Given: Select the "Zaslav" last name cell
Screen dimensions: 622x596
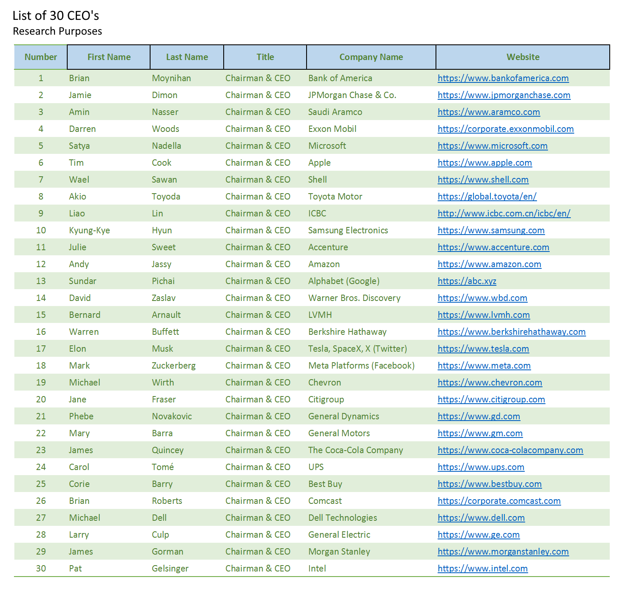Looking at the screenshot, I should click(164, 298).
